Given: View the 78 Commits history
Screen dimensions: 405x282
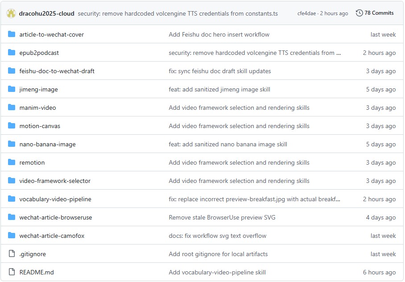Looking at the screenshot, I should [x=379, y=13].
